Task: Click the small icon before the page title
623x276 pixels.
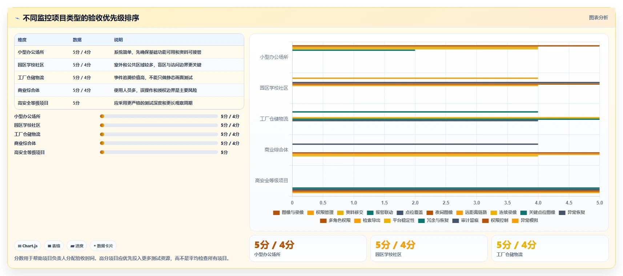Action: click(17, 18)
